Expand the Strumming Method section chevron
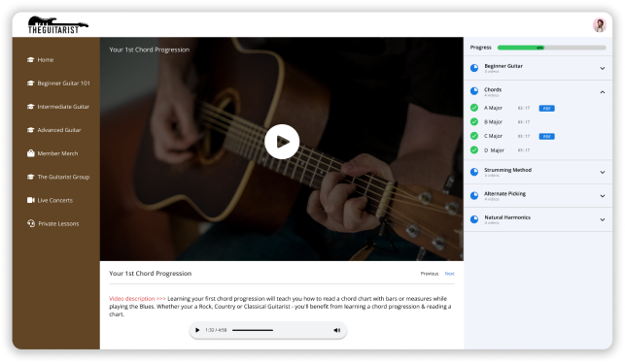Screen dimensions: 625x364 603,172
